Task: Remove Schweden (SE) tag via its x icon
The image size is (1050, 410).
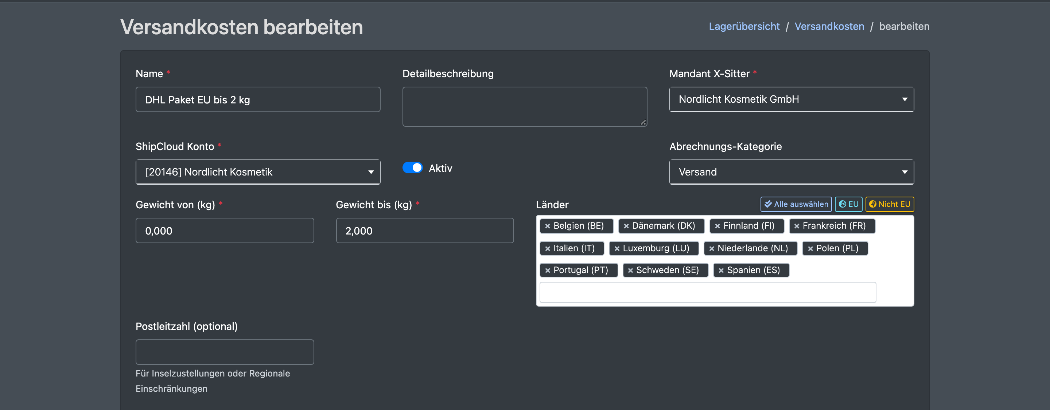Action: point(630,270)
